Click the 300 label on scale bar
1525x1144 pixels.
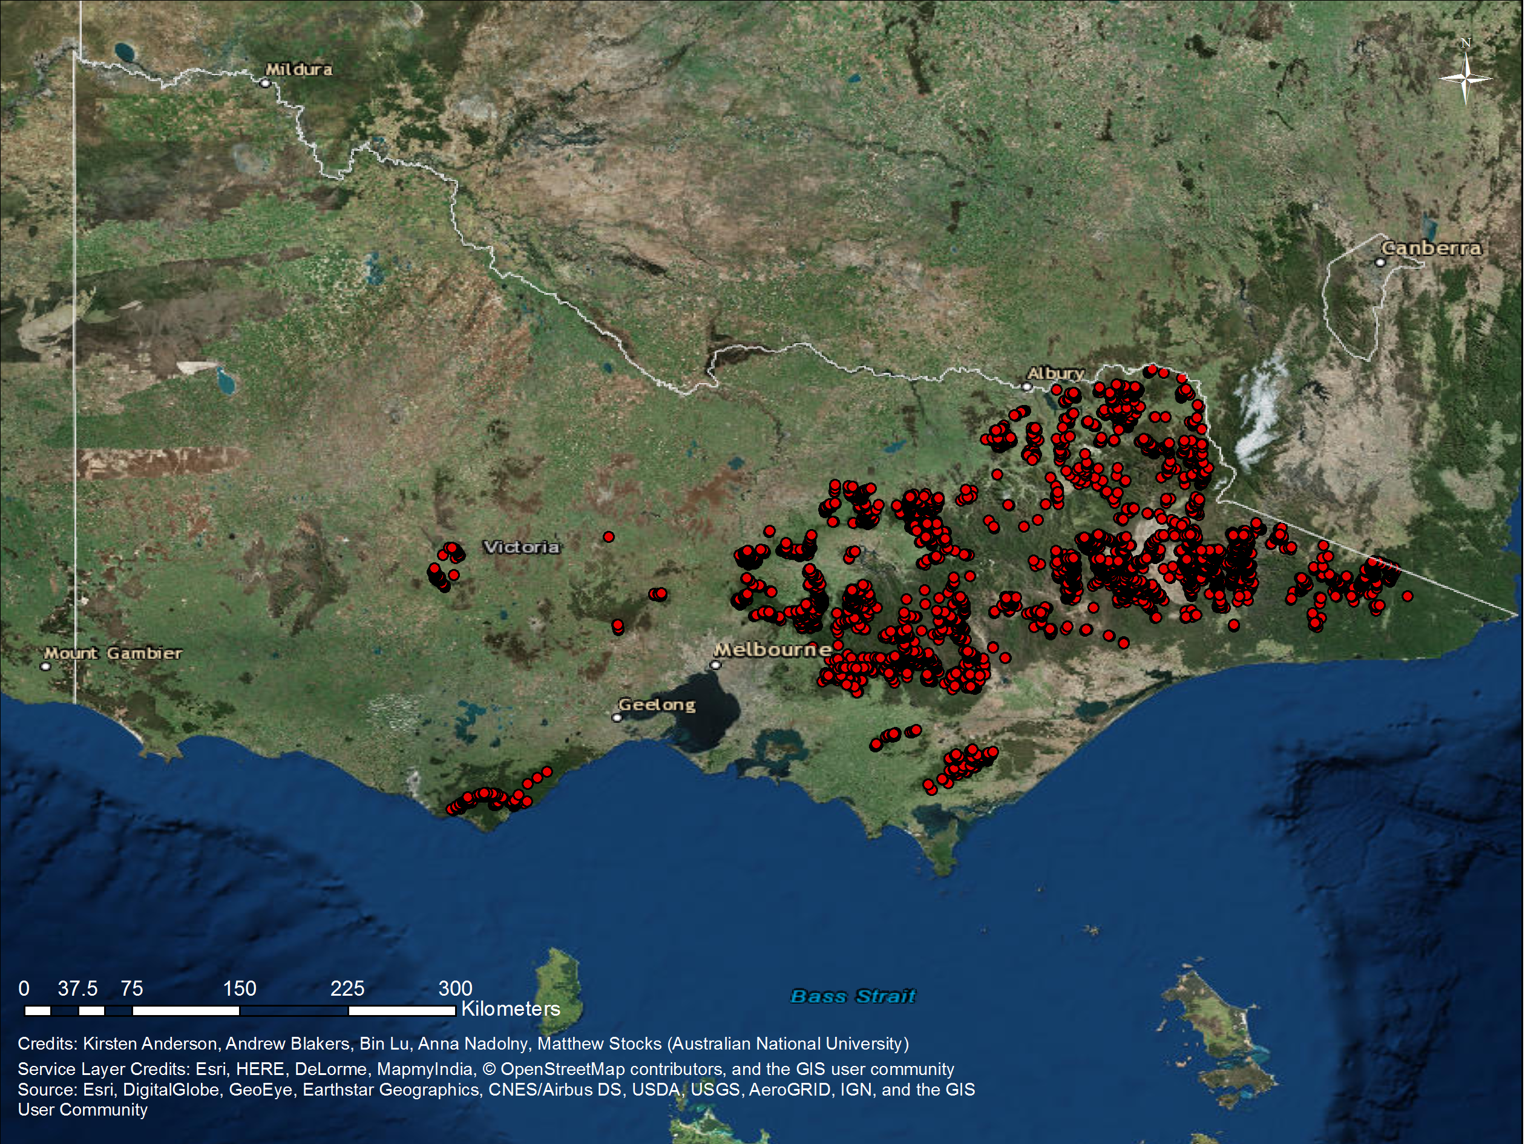[x=455, y=988]
